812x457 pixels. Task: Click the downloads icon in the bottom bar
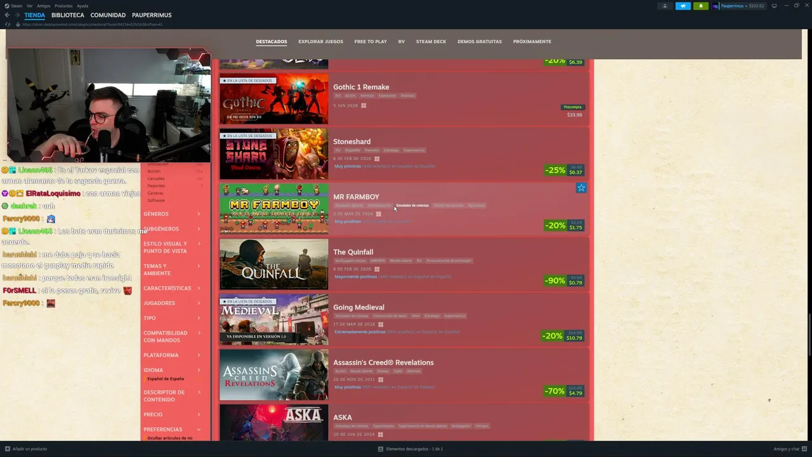click(381, 449)
